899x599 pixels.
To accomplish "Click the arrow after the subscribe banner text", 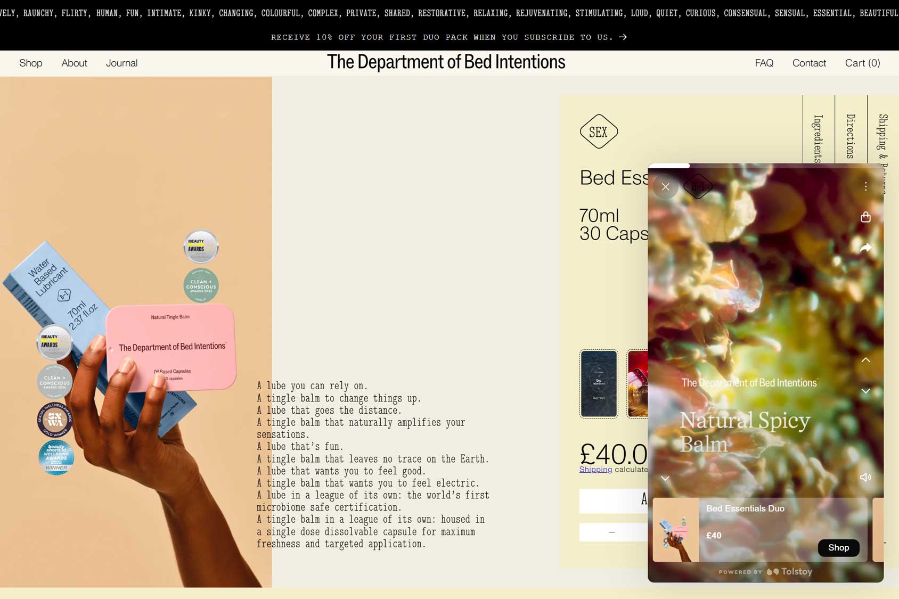I will click(x=623, y=37).
